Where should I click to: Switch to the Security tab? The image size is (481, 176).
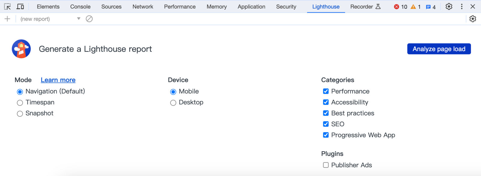pos(286,7)
